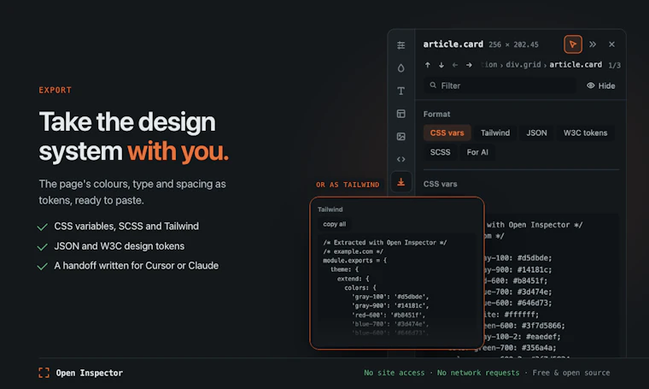This screenshot has width=649, height=389.
Task: Go to previous sibling with left arrow
Action: coord(455,65)
